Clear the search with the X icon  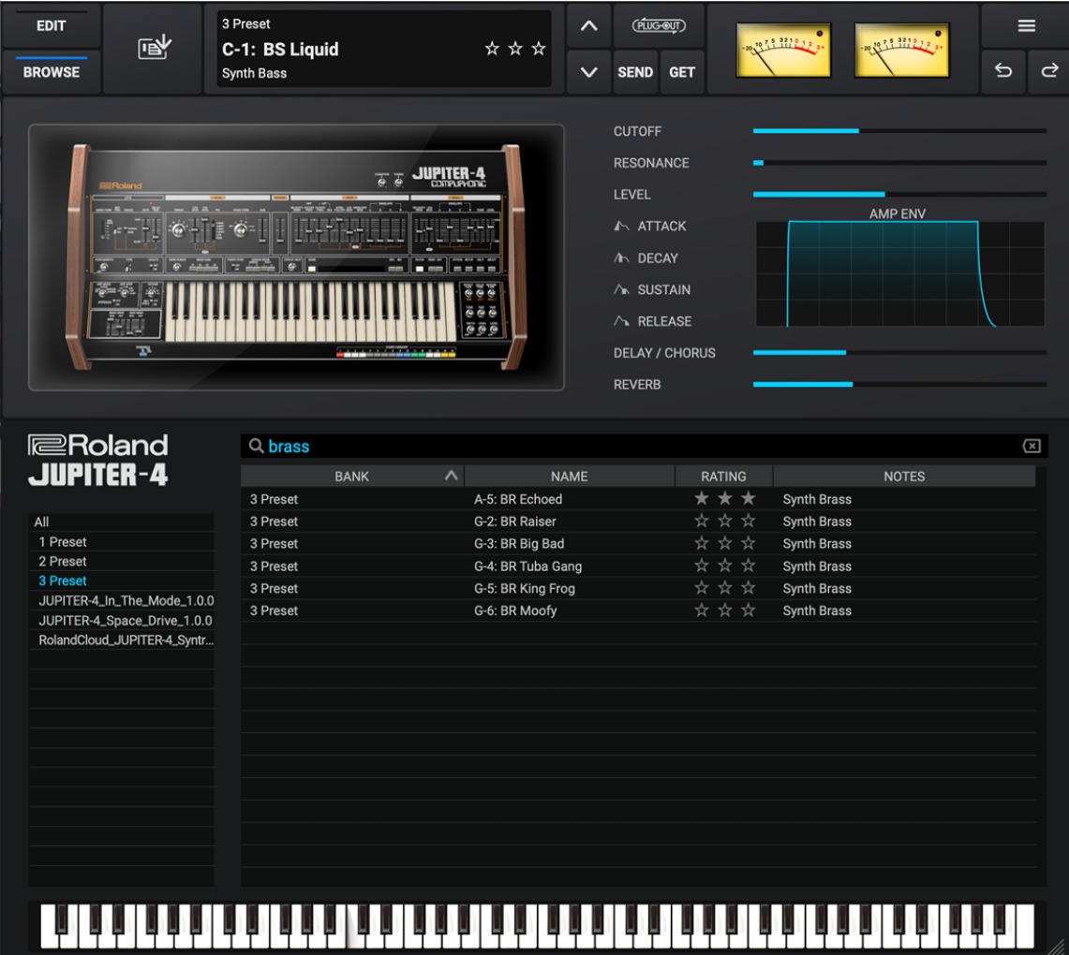pyautogui.click(x=1032, y=447)
